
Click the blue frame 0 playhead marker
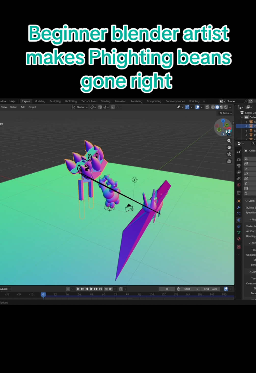pos(43,294)
